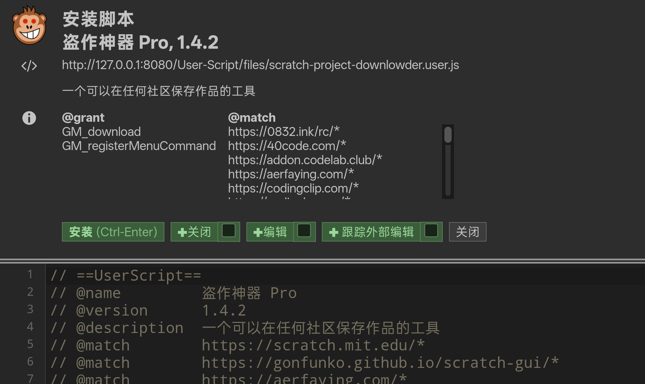This screenshot has width=645, height=384.
Task: Install the script with 安装 button
Action: point(113,232)
